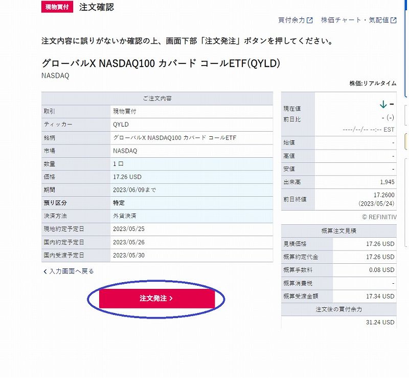The image size is (409, 378).
Task: Click the 数量 value 1口
Action: [118, 164]
